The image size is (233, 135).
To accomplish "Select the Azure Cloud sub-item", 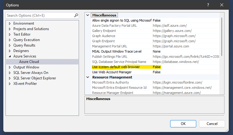I will coord(29,62).
